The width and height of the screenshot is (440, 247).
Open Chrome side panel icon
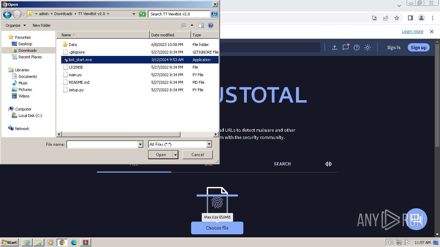pos(410,18)
